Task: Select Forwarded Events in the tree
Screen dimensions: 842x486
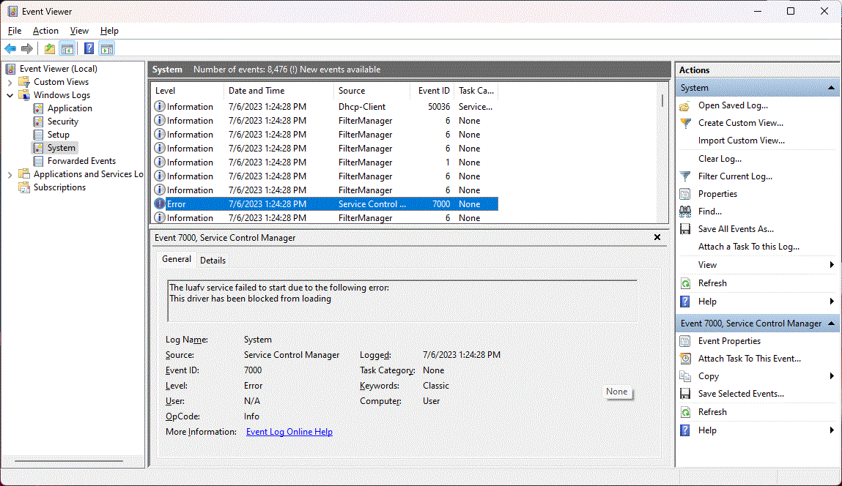Action: [81, 161]
